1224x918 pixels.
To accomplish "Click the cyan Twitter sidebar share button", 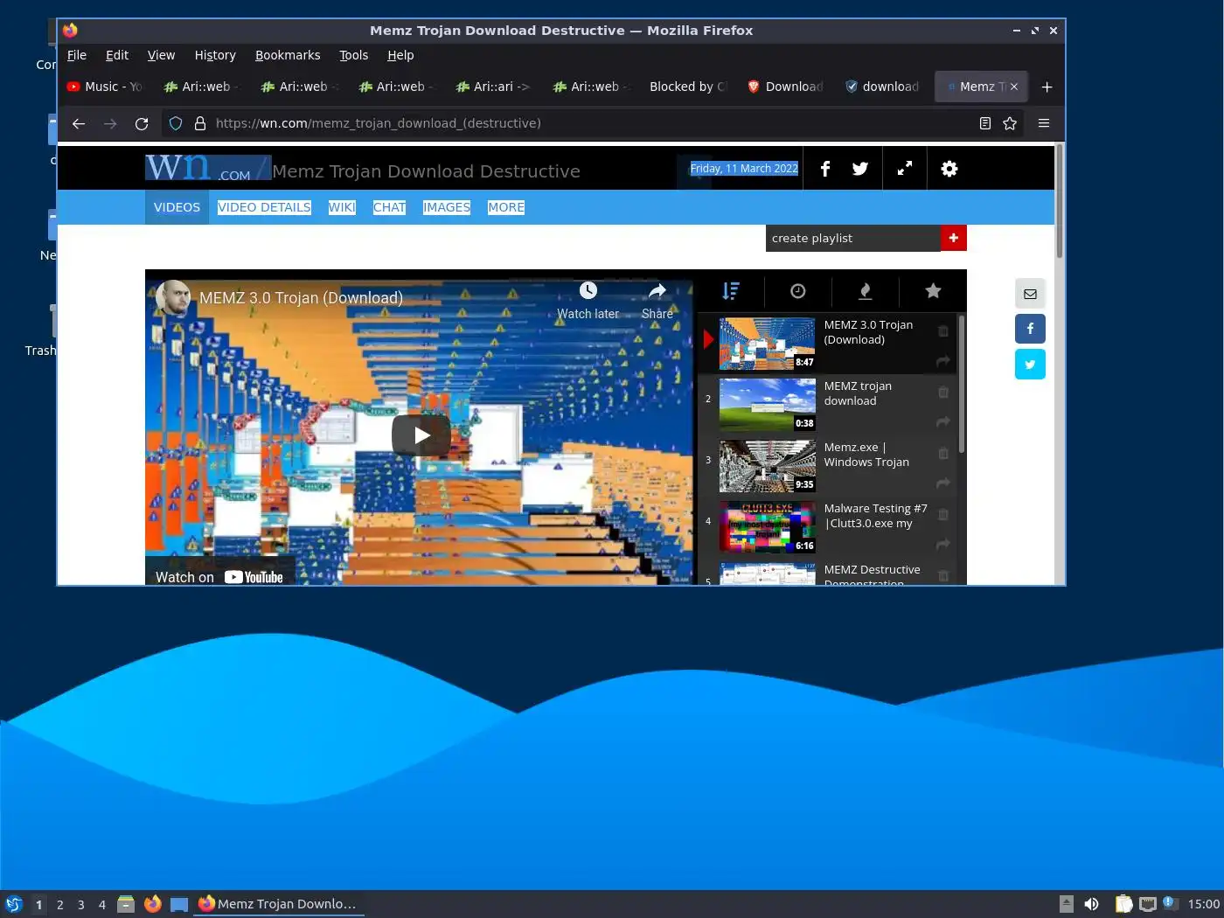I will [1030, 365].
